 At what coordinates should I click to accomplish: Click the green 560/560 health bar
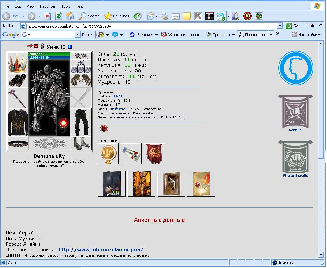coord(49,54)
